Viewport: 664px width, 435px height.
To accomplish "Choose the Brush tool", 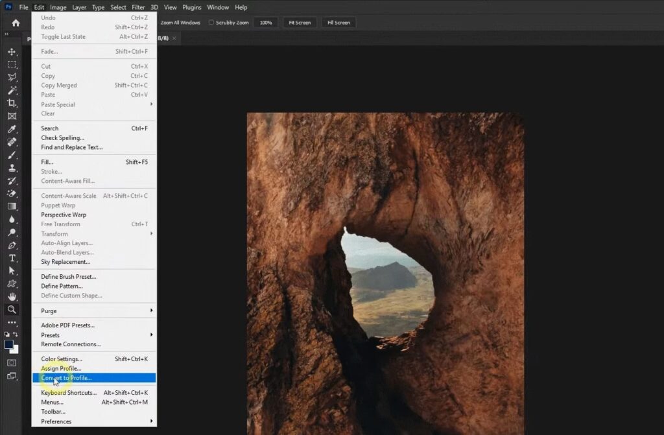I will (x=12, y=155).
